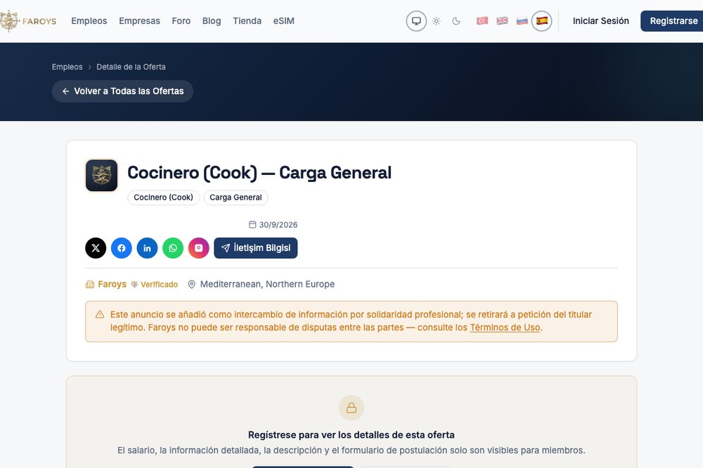Click the İletişim Bilgisi button
703x468 pixels.
click(256, 248)
